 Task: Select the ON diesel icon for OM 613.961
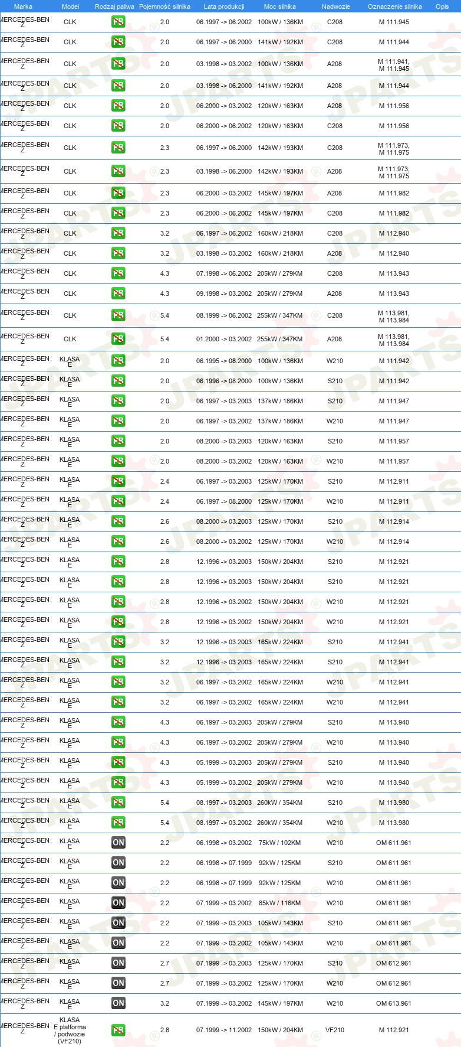[118, 1003]
